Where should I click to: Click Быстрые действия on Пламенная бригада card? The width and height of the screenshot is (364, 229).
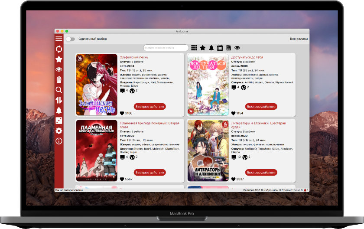[x=150, y=173]
